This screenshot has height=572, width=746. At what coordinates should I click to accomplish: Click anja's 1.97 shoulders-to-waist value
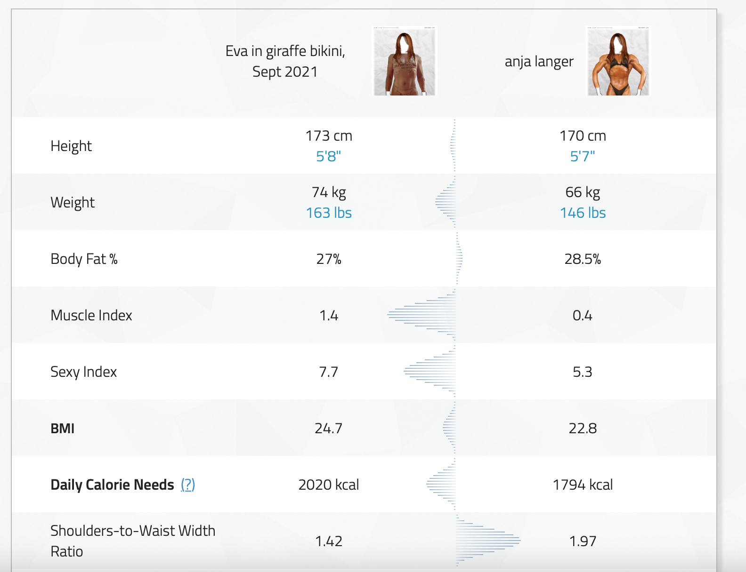(583, 541)
